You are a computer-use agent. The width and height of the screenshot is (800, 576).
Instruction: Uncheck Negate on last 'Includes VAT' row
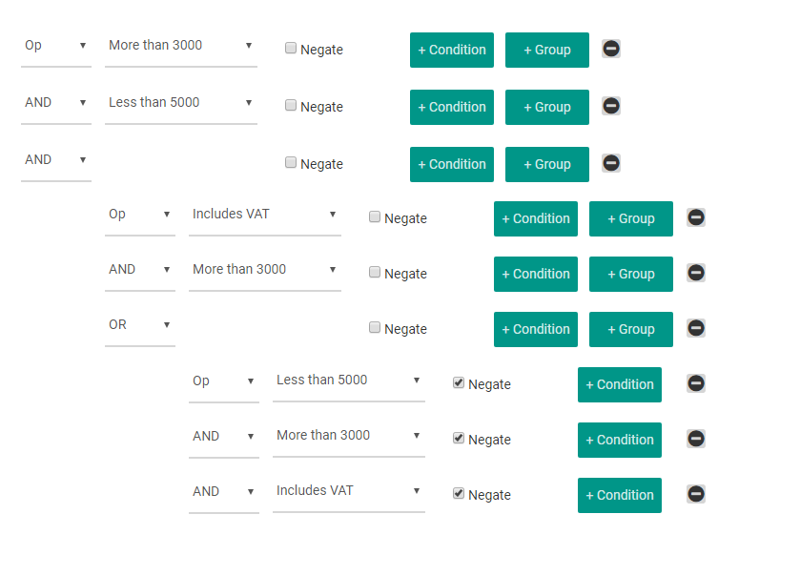458,493
